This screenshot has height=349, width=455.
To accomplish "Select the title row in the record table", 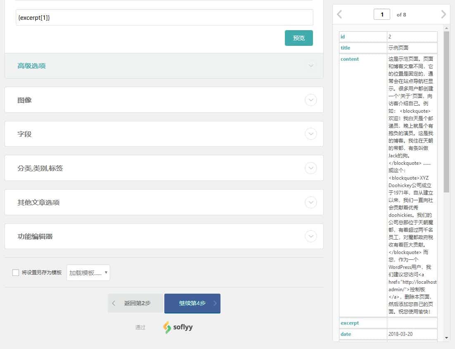I will click(x=363, y=47).
